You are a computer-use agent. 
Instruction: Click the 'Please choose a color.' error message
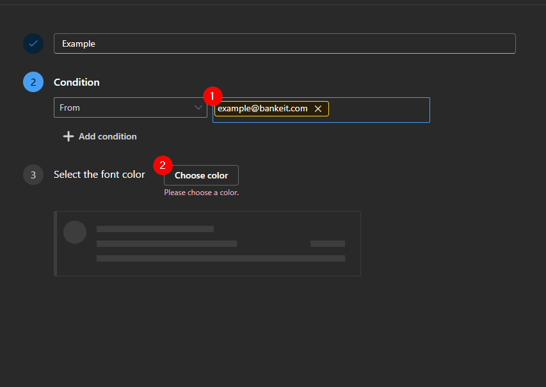click(201, 193)
